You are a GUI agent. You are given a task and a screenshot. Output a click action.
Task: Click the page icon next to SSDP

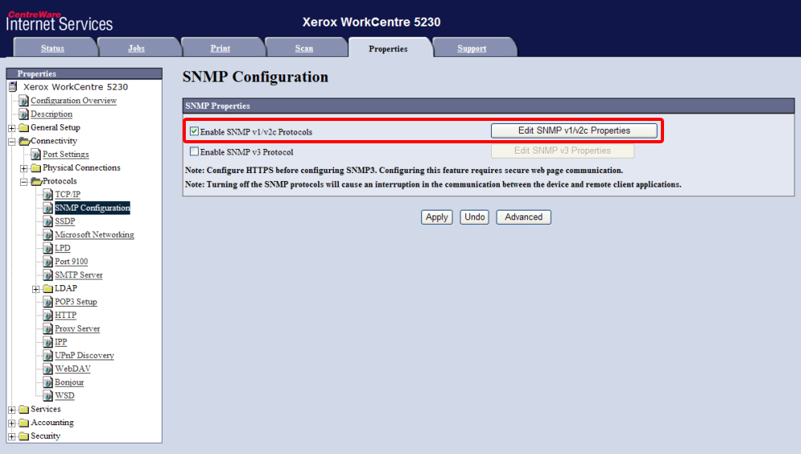(47, 222)
